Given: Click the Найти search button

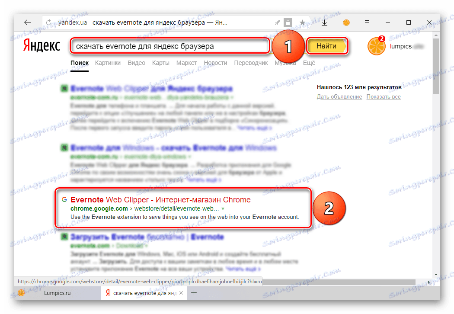Looking at the screenshot, I should coord(327,46).
